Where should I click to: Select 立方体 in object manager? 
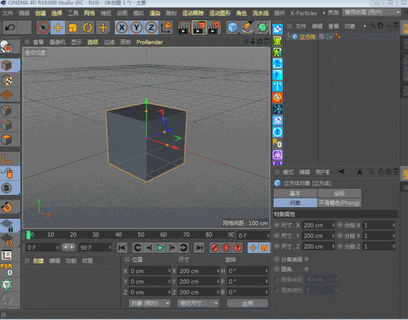307,37
